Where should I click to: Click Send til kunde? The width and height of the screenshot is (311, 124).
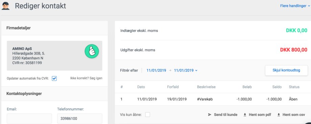[x=225, y=115]
